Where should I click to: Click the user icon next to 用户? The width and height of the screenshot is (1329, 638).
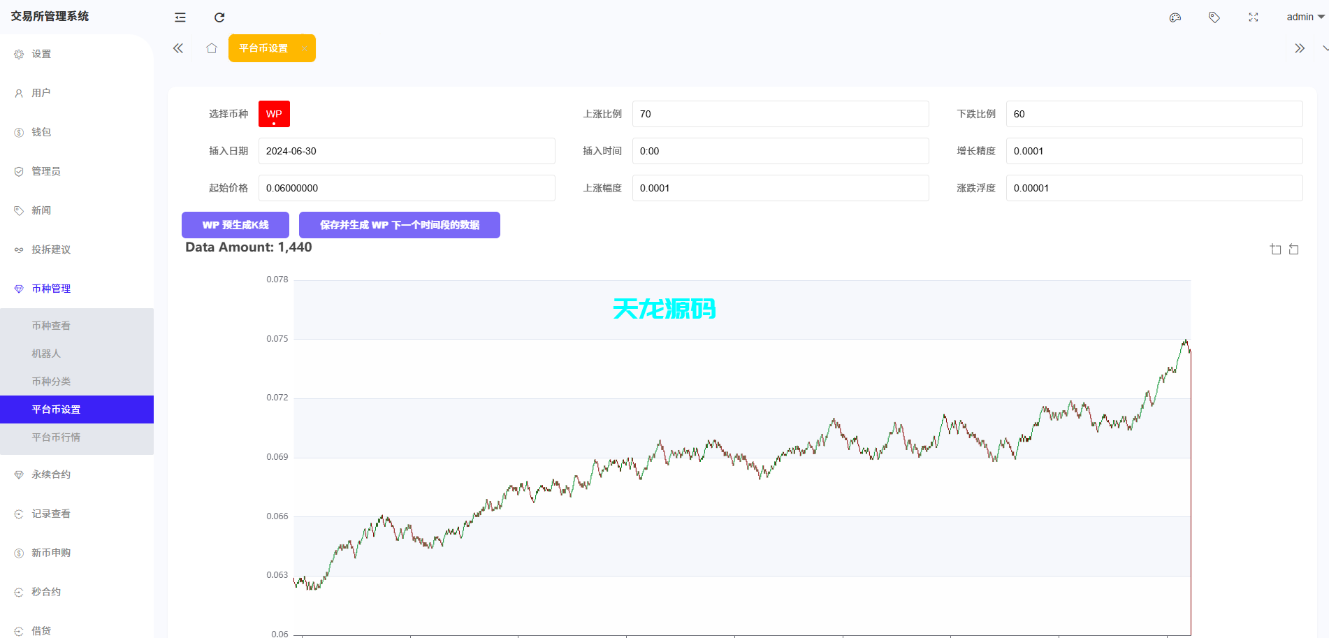pos(19,93)
